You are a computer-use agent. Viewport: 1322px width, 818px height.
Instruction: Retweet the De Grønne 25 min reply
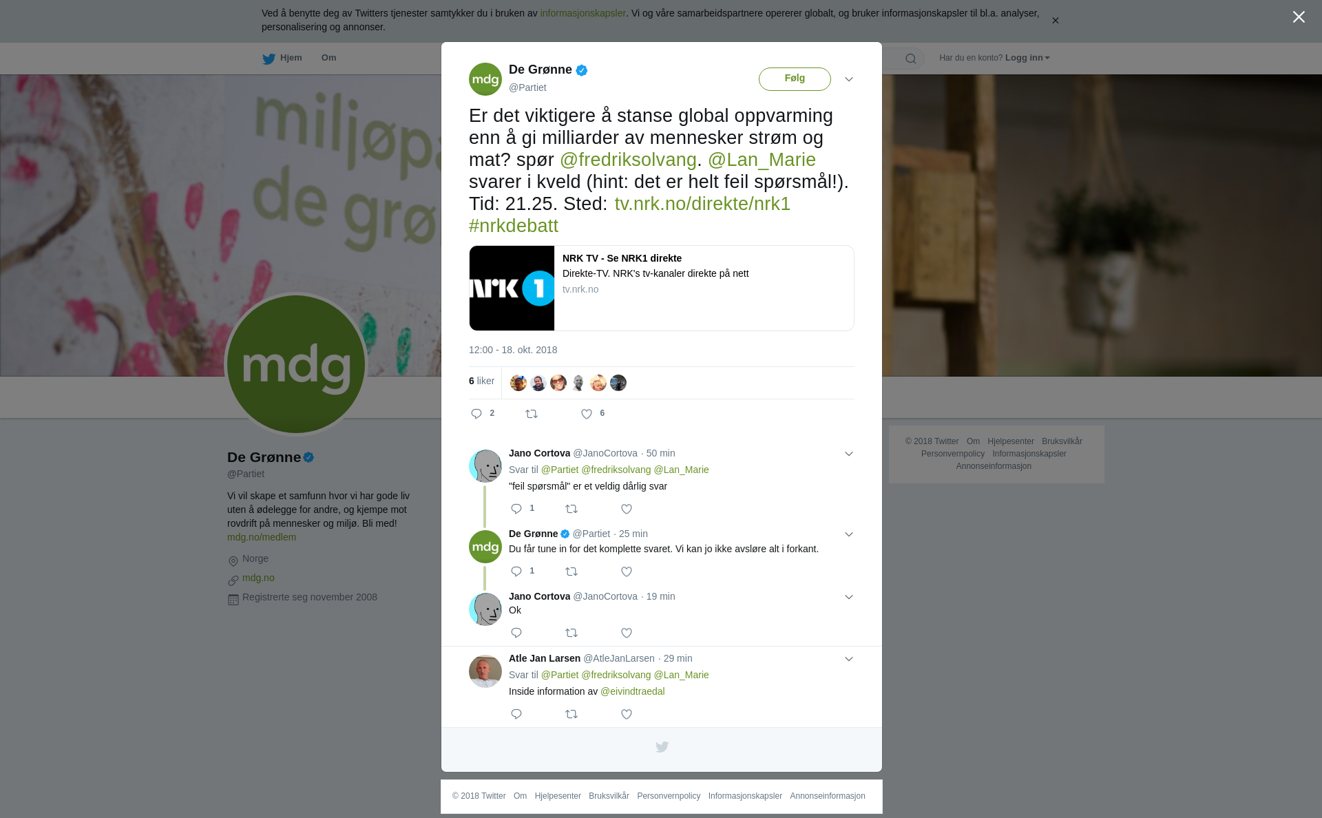click(571, 571)
